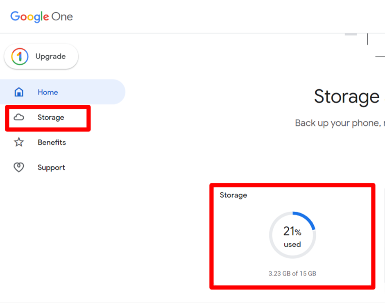Click the Benefits star icon
The height and width of the screenshot is (303, 385).
(19, 142)
